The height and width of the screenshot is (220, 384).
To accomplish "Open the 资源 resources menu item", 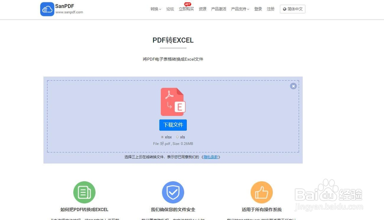I will click(x=202, y=9).
